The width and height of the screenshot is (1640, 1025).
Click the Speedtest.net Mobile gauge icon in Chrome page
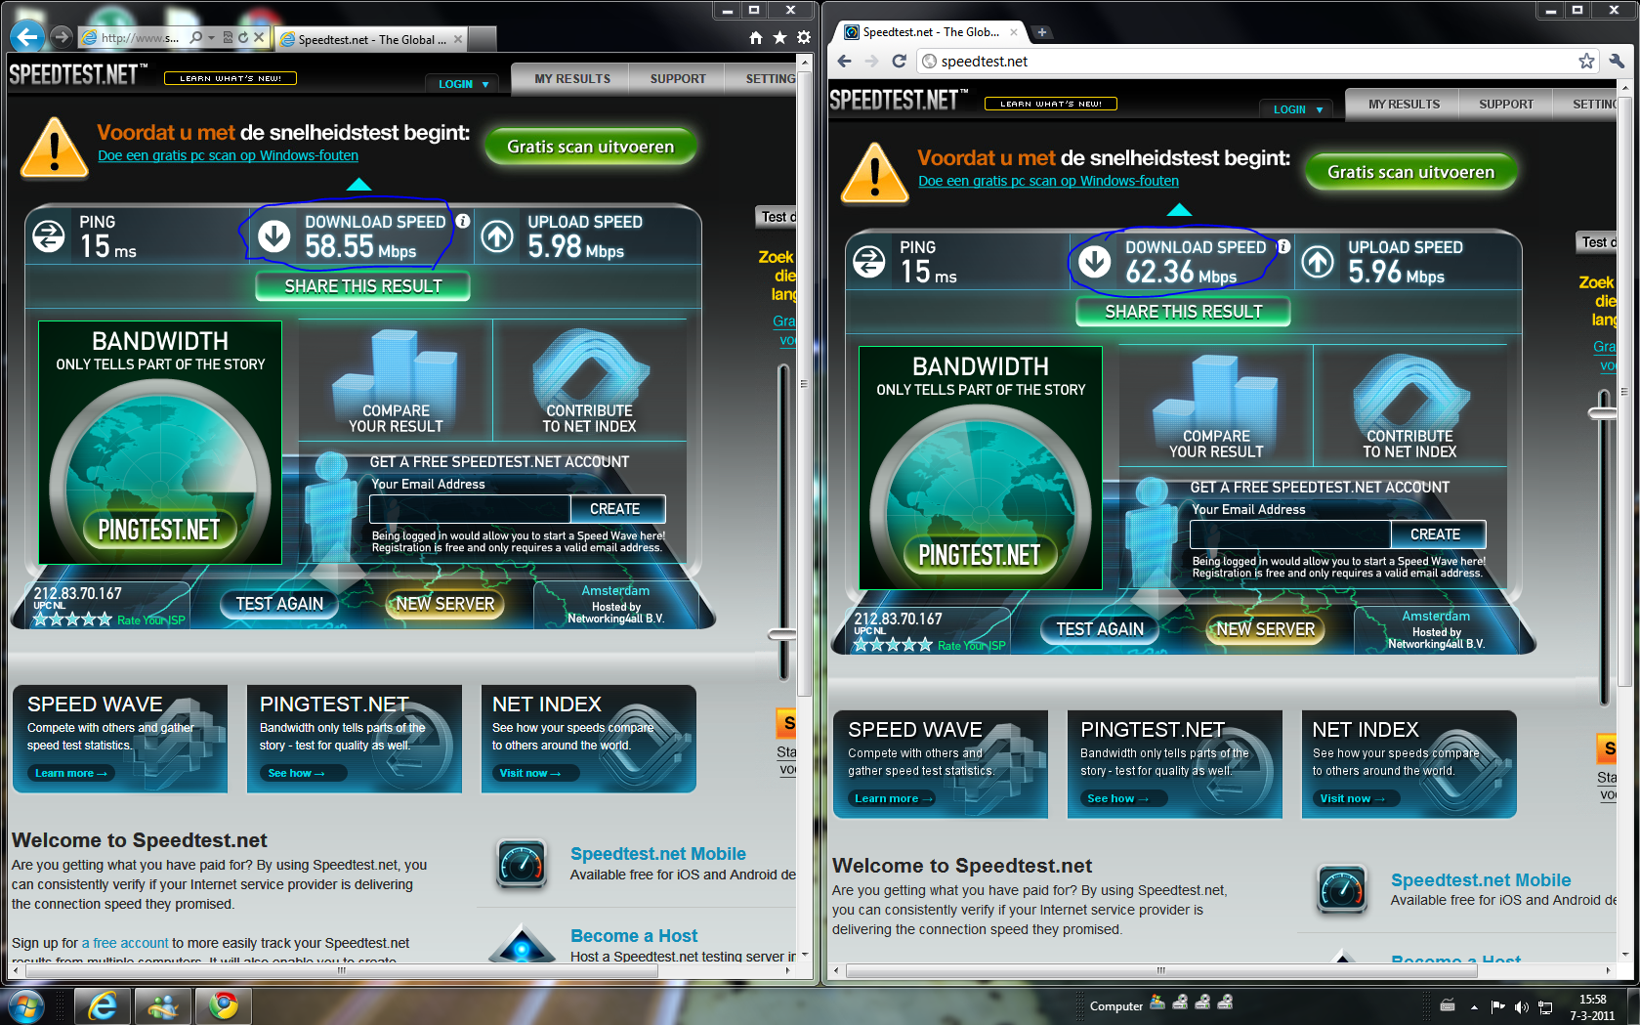1342,889
